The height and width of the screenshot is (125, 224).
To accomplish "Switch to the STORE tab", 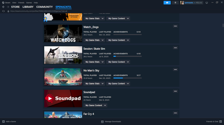I will (x=15, y=7).
